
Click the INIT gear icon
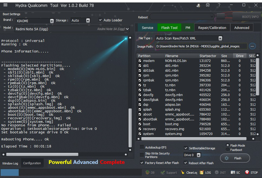(216, 172)
